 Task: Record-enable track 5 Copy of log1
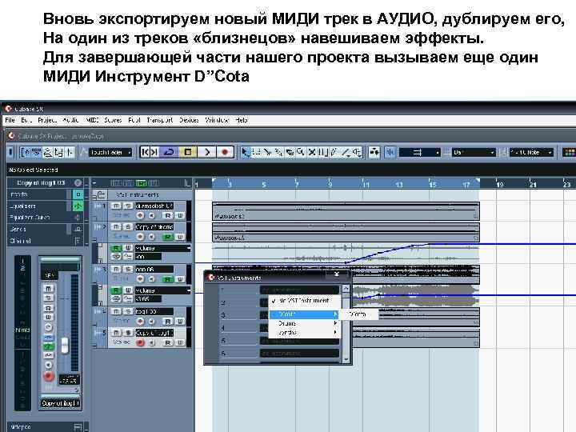tap(140, 342)
